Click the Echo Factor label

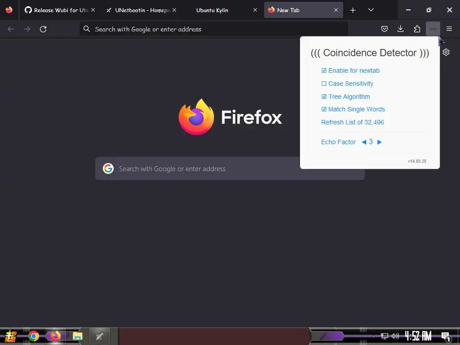click(x=338, y=142)
